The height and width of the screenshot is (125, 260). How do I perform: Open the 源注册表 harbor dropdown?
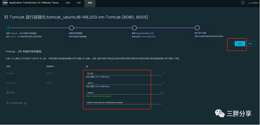(x=123, y=93)
